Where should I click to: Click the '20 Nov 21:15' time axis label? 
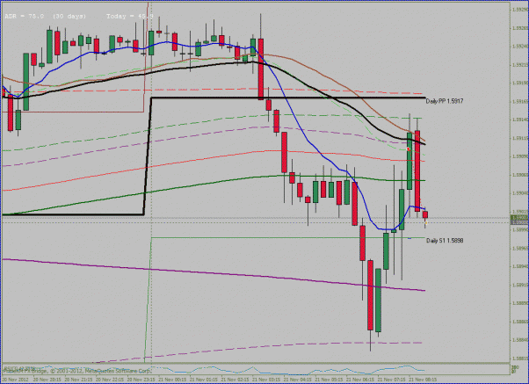point(78,380)
